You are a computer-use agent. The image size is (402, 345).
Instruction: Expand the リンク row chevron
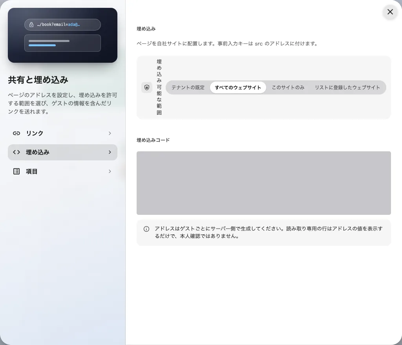[x=110, y=133]
